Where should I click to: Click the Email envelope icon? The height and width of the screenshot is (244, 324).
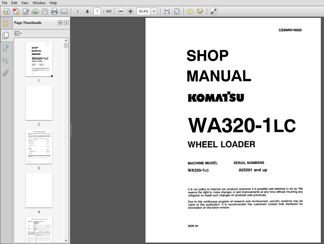(x=64, y=11)
